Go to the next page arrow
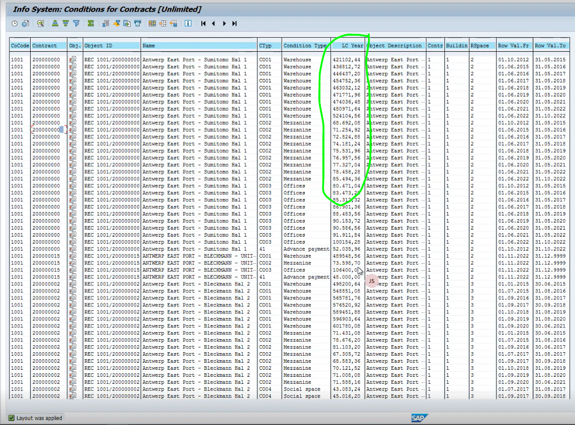The width and height of the screenshot is (575, 425). point(224,24)
